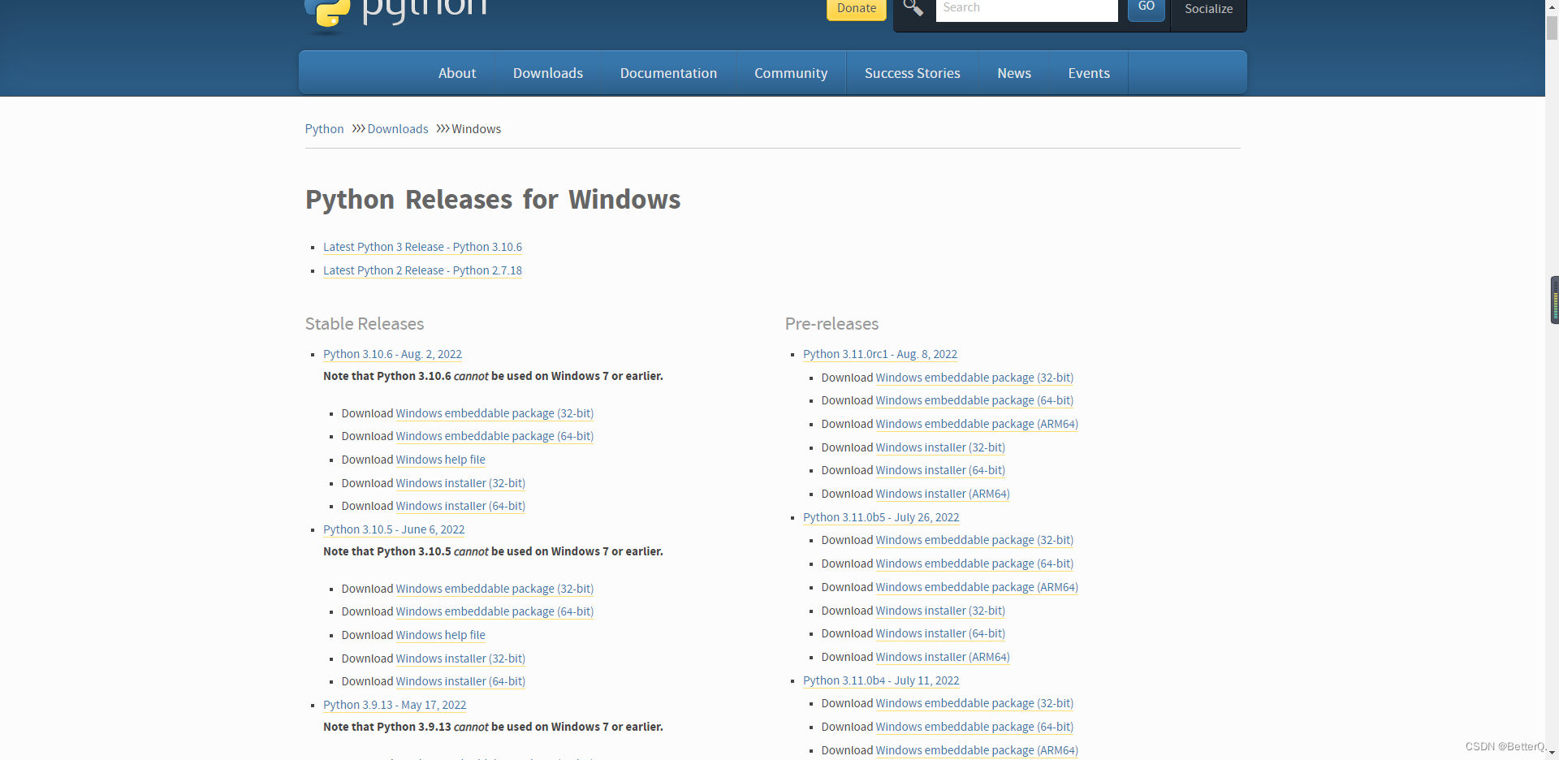Open the Python 3.9.13 - May 17, 2022 release

[395, 705]
